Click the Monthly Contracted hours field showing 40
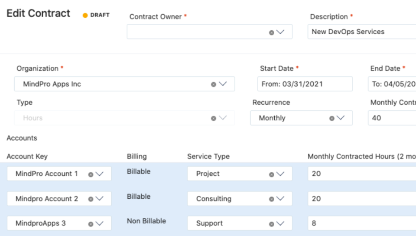The image size is (416, 236). pyautogui.click(x=392, y=118)
